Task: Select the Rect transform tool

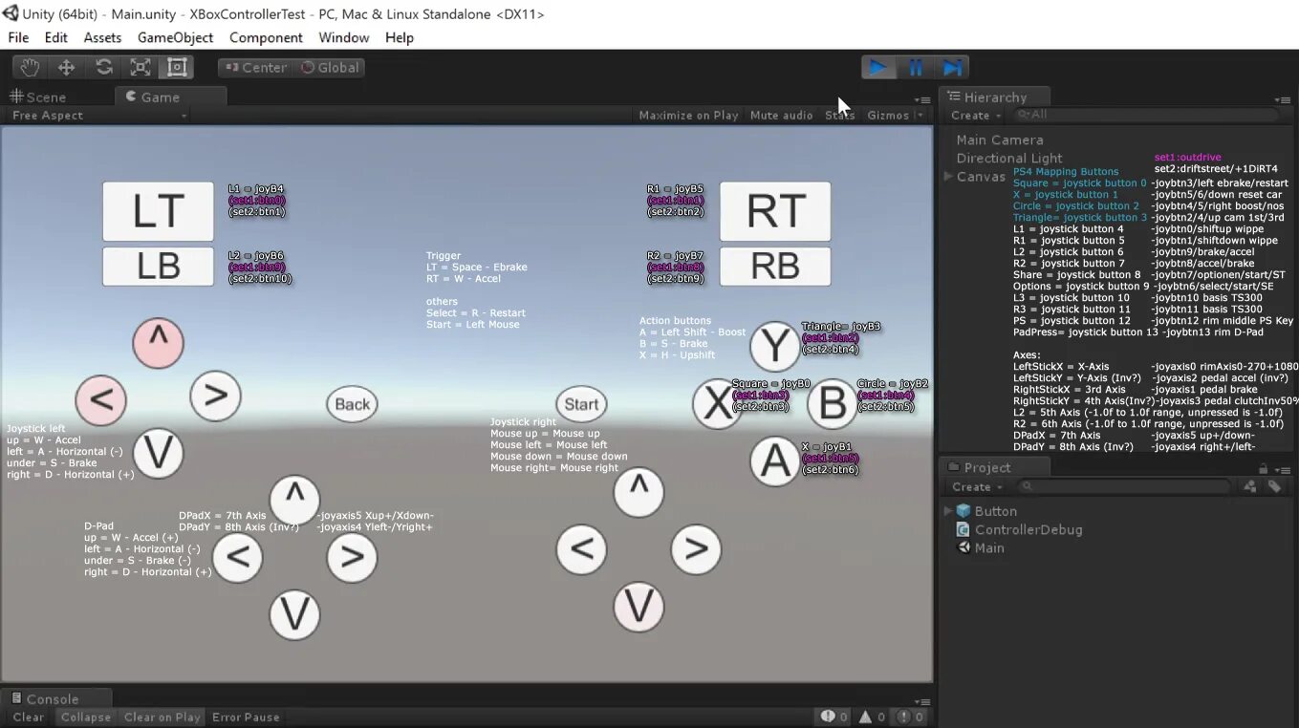Action: [177, 67]
